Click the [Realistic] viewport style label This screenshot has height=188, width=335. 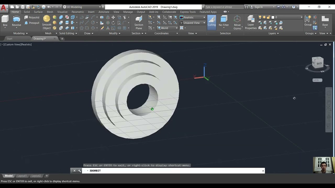pyautogui.click(x=26, y=44)
